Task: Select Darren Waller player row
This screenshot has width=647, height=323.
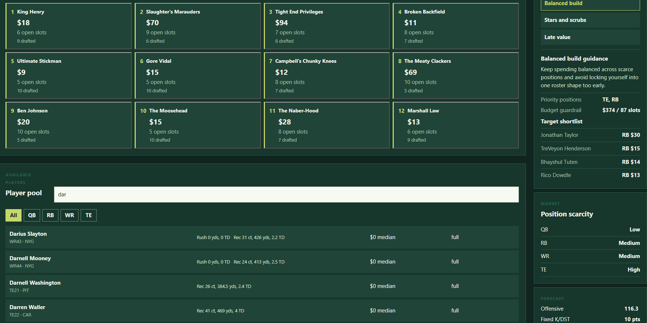Action: pos(262,311)
